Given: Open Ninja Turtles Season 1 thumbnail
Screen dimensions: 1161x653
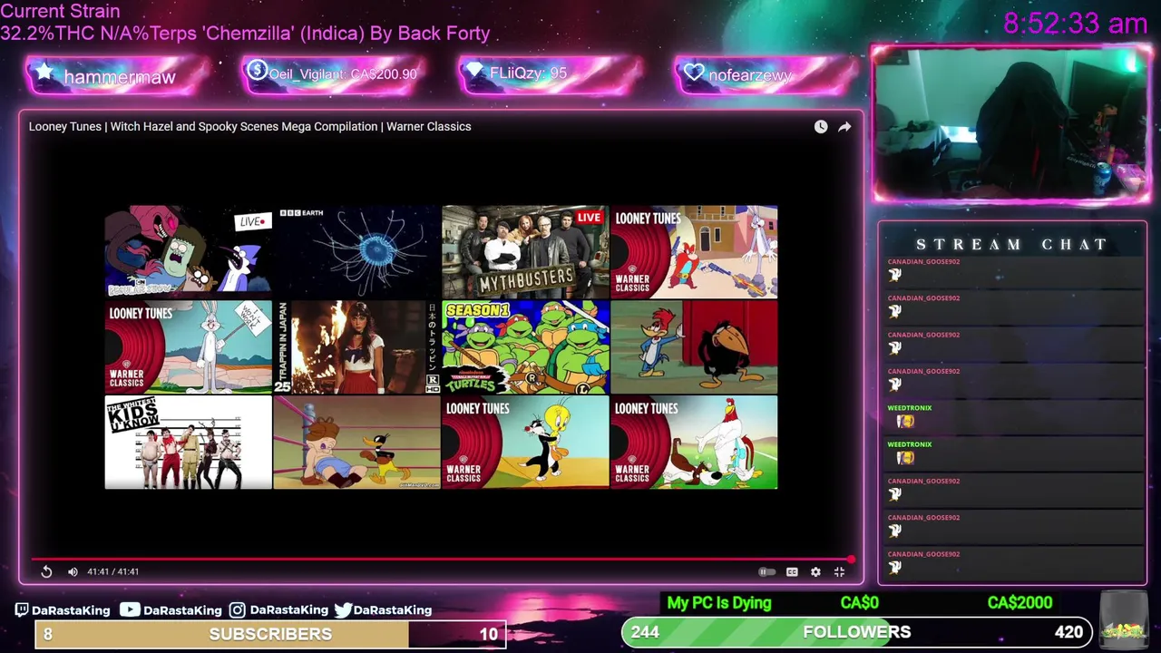Looking at the screenshot, I should tap(525, 346).
